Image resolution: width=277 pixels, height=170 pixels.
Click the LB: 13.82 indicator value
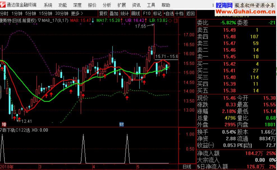pos(159,20)
